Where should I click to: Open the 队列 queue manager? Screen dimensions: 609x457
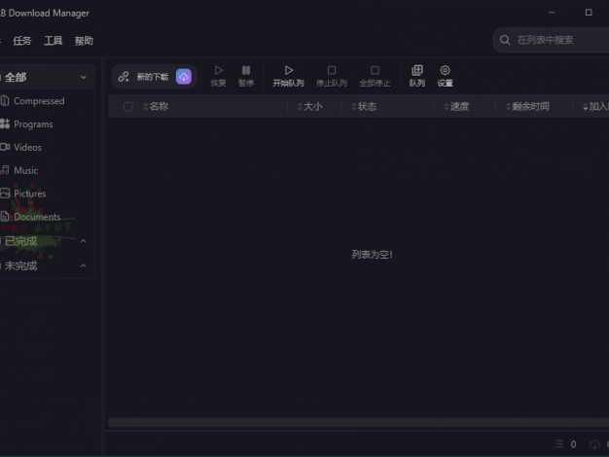417,76
